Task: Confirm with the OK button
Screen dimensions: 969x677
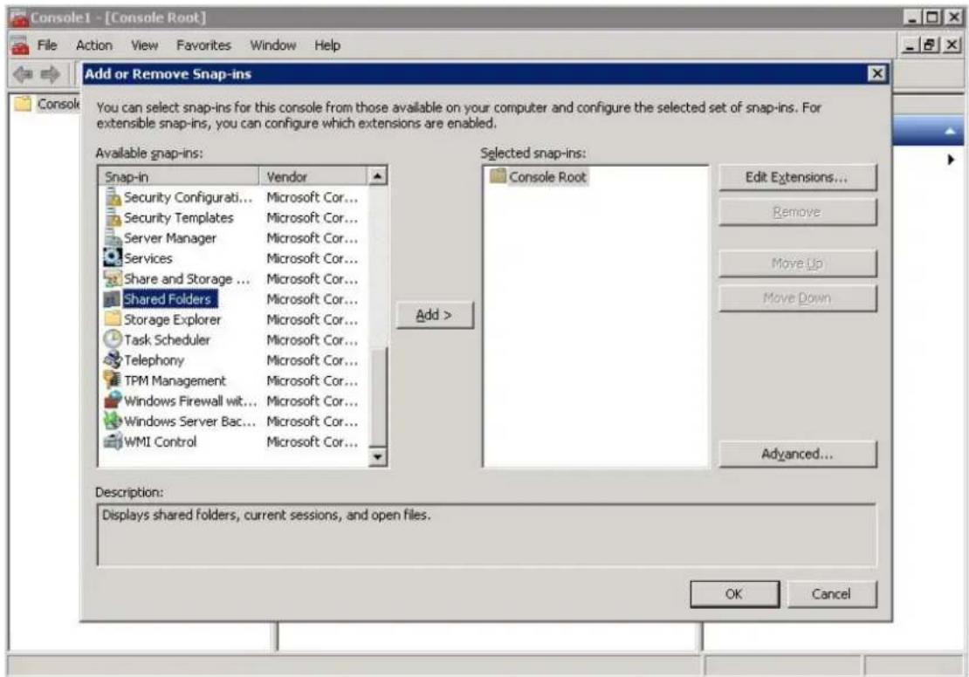Action: (734, 593)
